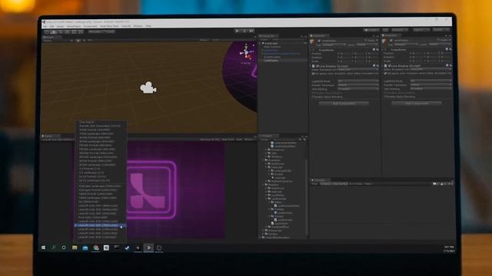
Task: Switch to the Hierarchy tab
Action: click(268, 36)
